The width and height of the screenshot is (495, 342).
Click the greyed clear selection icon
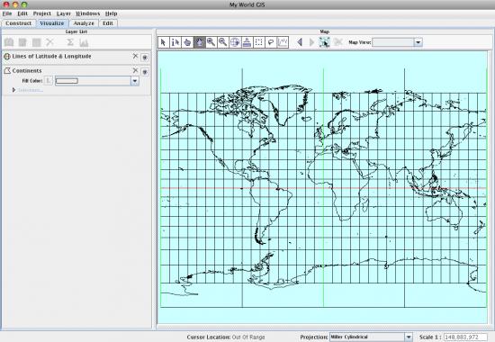click(x=338, y=42)
